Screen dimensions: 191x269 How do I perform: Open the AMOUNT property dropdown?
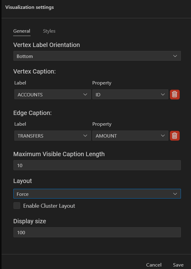click(x=130, y=136)
